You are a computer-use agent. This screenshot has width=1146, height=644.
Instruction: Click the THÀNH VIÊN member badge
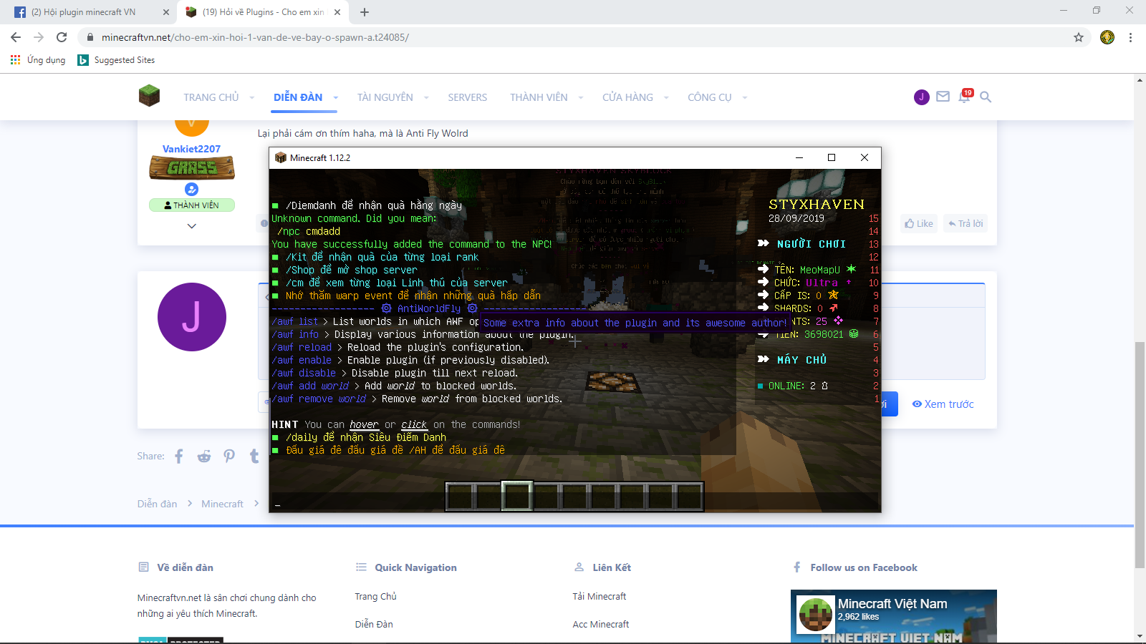[x=192, y=205]
